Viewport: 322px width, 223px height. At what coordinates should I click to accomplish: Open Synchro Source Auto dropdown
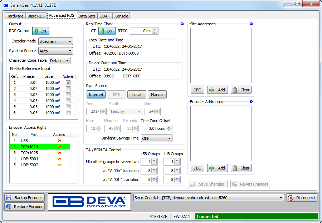55,51
